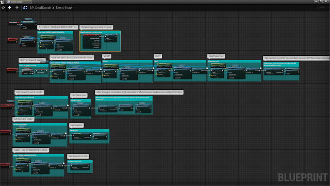The image size is (330, 186).
Task: Click the 'riddle - NEEDS ANIMATION STILL' comment bubble
Action: [31, 150]
